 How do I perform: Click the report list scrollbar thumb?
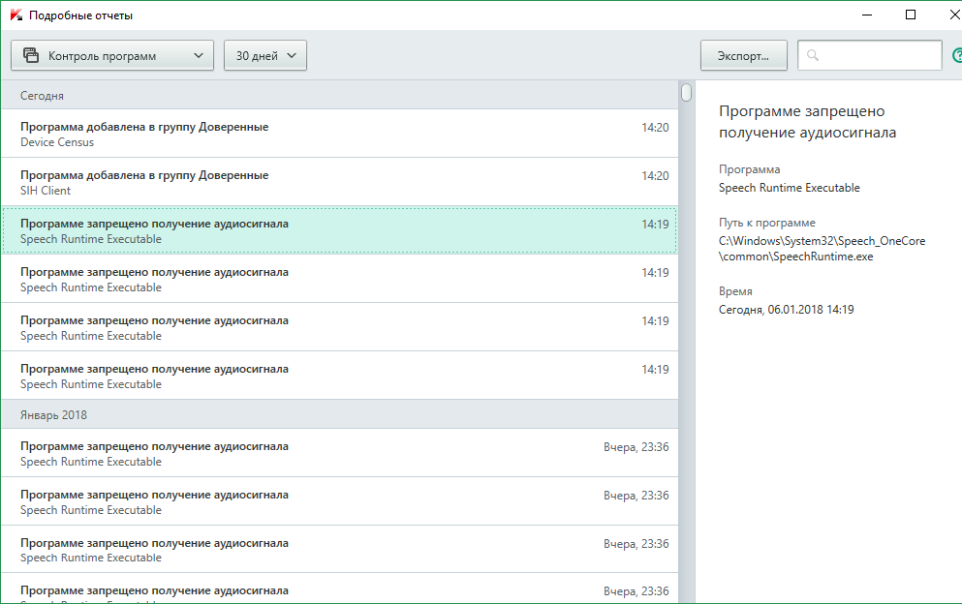[686, 93]
